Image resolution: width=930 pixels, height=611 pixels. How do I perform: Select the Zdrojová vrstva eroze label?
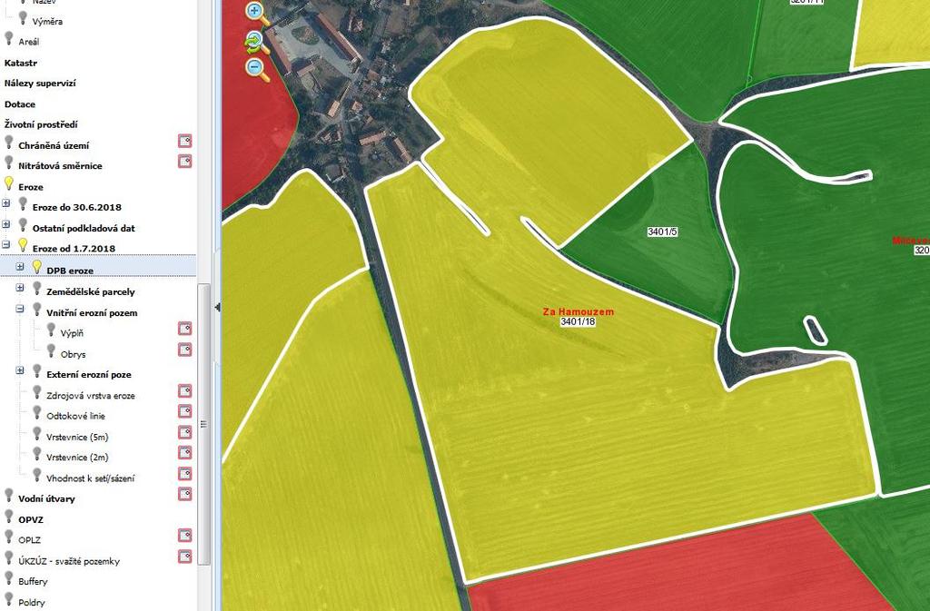point(91,396)
